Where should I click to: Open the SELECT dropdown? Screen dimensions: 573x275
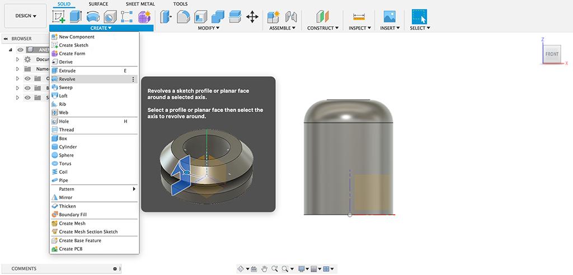[x=420, y=28]
